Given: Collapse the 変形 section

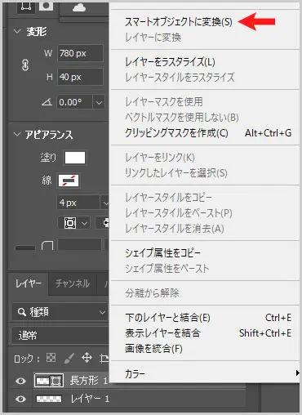Looking at the screenshot, I should (x=17, y=31).
